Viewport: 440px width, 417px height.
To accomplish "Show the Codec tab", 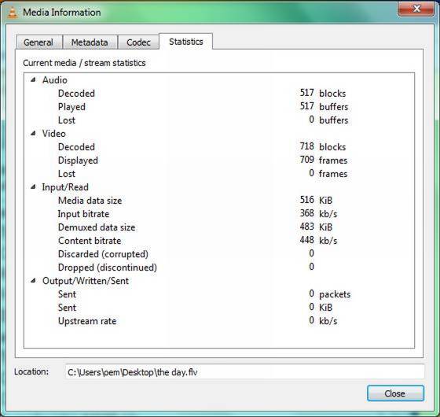I will 138,42.
